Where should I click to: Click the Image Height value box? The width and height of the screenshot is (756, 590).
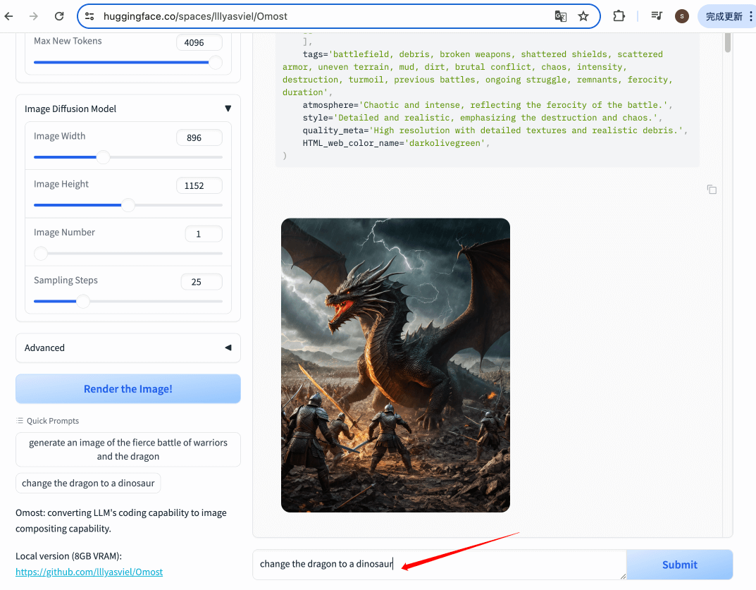click(199, 186)
